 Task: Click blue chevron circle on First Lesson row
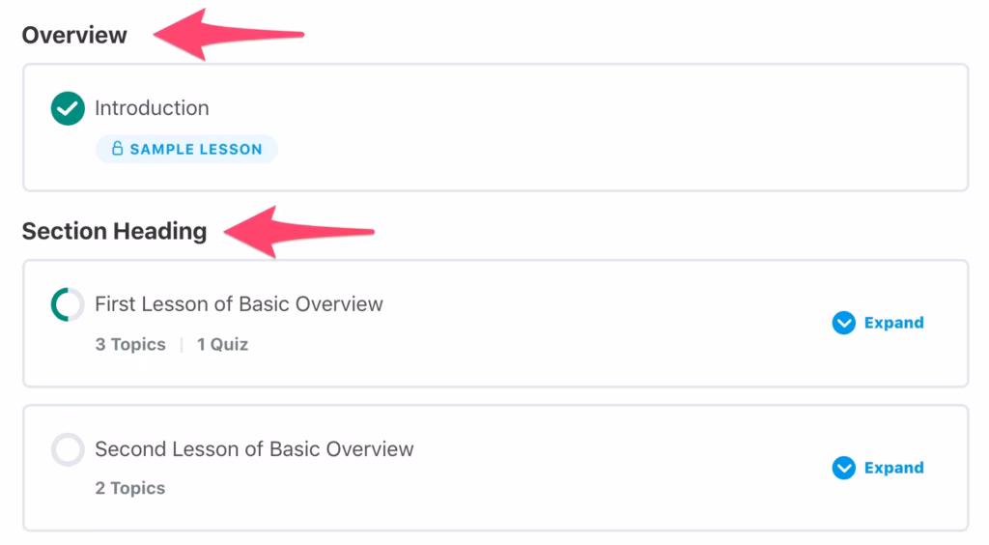(844, 323)
